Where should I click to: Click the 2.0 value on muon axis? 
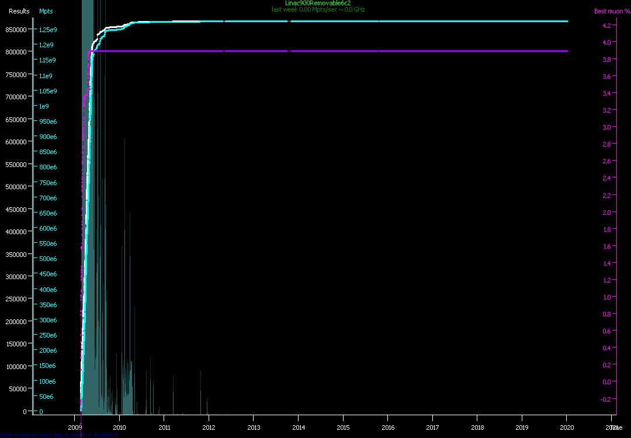pyautogui.click(x=606, y=213)
